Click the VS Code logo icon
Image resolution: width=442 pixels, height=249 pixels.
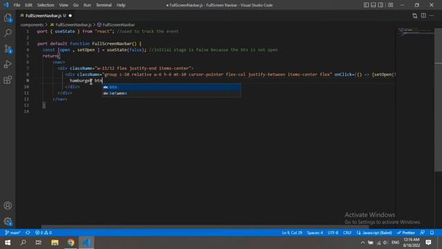[x=6, y=5]
